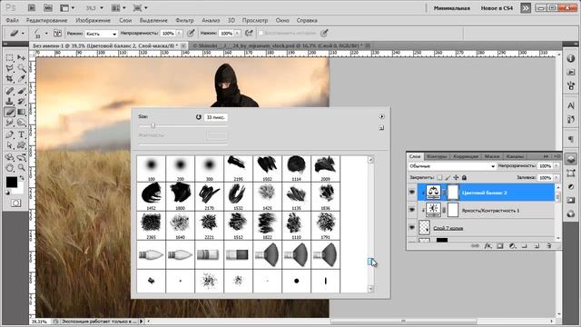Image resolution: width=581 pixels, height=327 pixels.
Task: Open the Фильтр menu
Action: pyautogui.click(x=184, y=20)
